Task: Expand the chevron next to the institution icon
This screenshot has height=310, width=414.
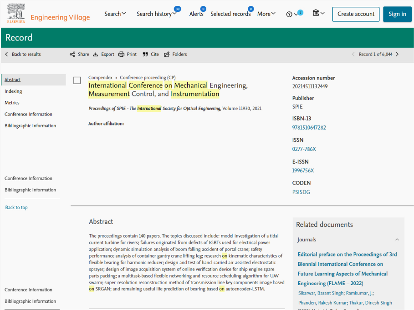Action: [x=322, y=13]
